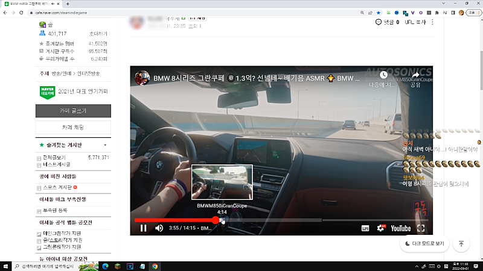Click the Naver representative cafe badge
Viewport: 483px width, 271px height.
tap(47, 92)
